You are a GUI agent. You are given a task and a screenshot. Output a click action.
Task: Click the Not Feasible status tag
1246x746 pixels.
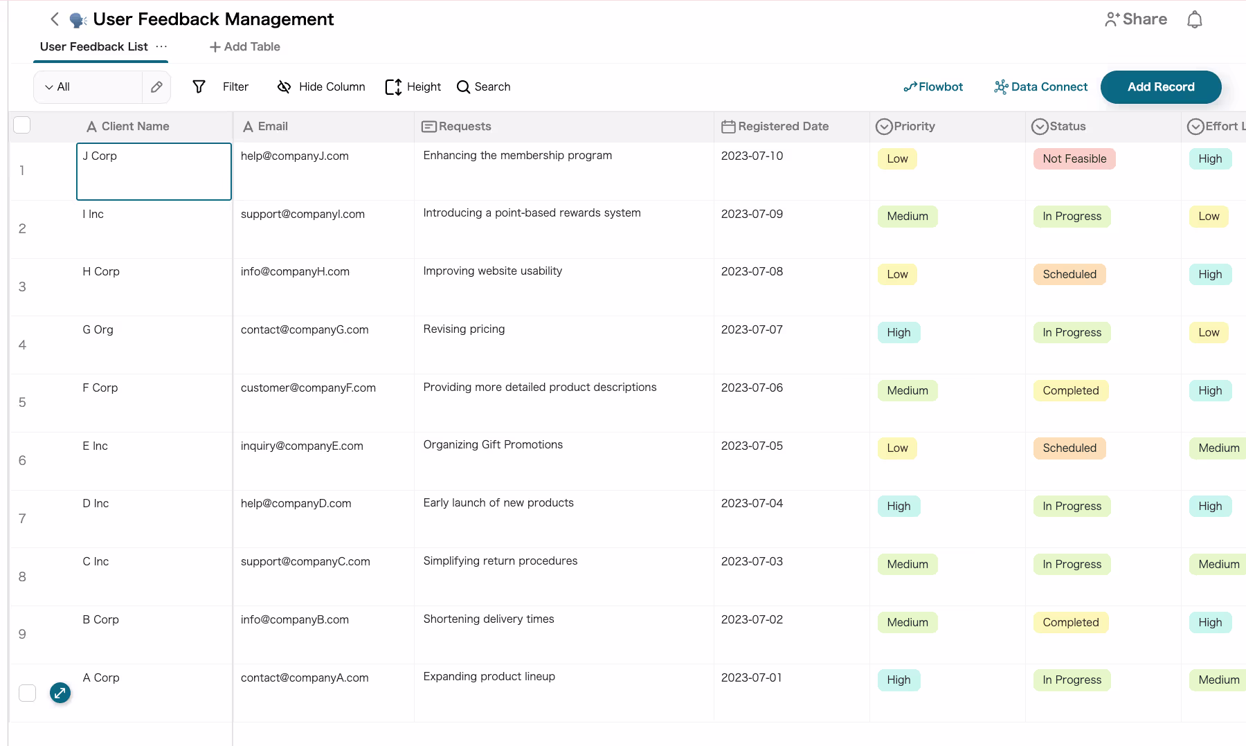(1074, 159)
